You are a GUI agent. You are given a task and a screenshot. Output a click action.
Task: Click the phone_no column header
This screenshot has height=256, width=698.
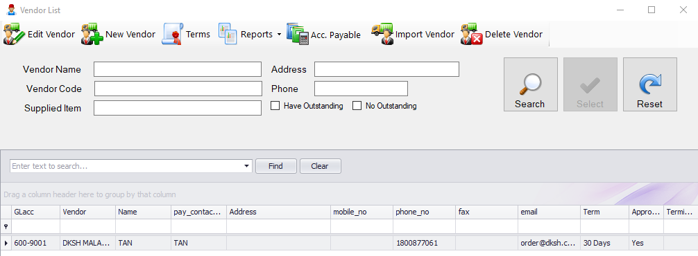point(424,212)
